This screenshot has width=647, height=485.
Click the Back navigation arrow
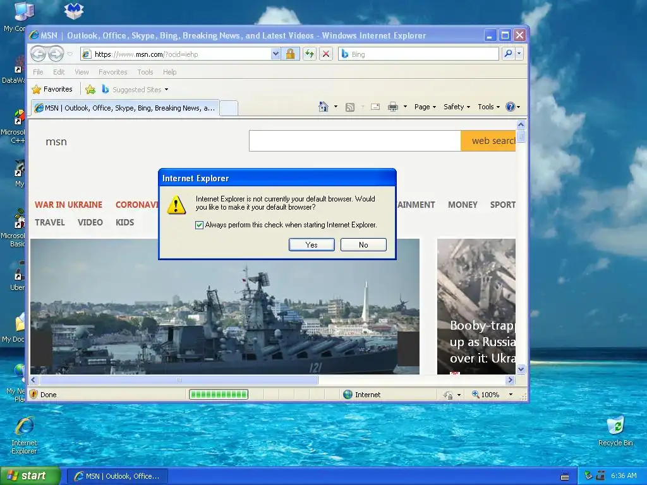click(x=39, y=54)
